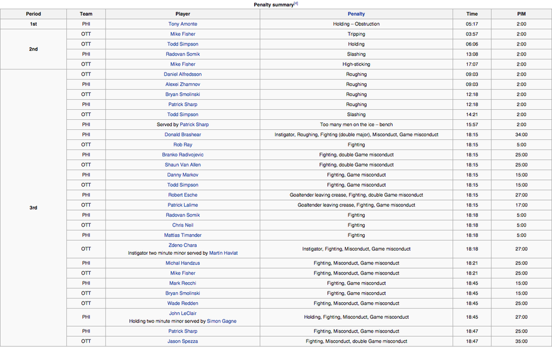Image resolution: width=552 pixels, height=347 pixels.
Task: Select goaltender Robert Esche's link
Action: [183, 195]
